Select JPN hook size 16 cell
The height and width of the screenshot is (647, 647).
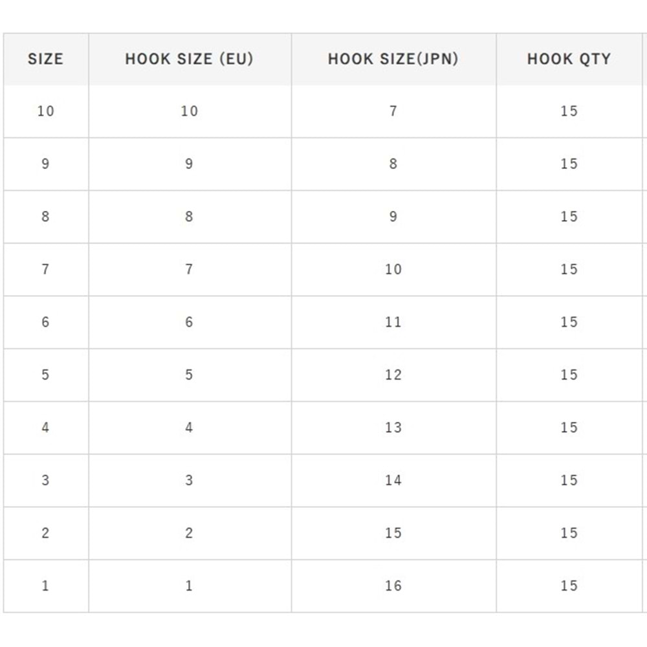tap(393, 586)
